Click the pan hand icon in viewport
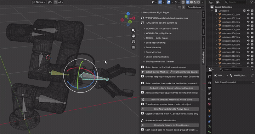255x134 pixels. coord(134,36)
